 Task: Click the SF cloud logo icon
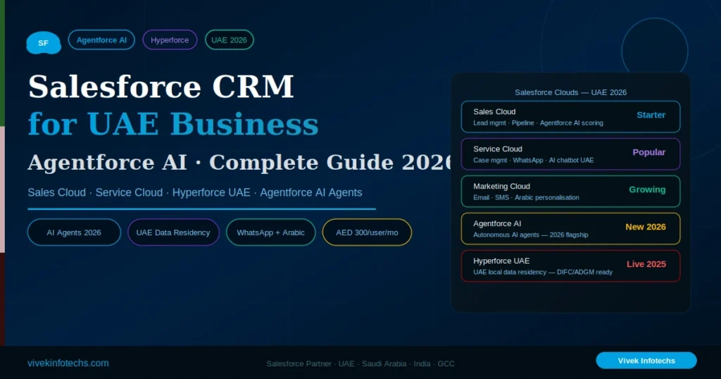click(43, 43)
